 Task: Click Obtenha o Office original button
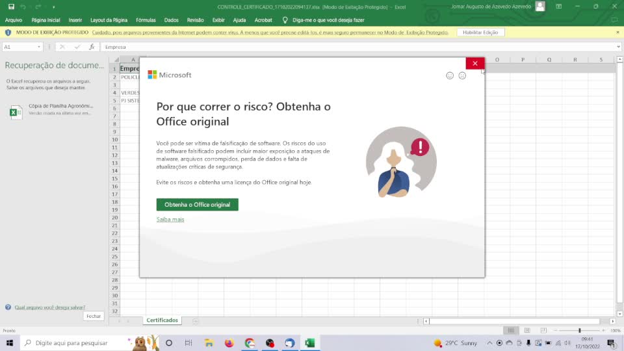click(198, 205)
